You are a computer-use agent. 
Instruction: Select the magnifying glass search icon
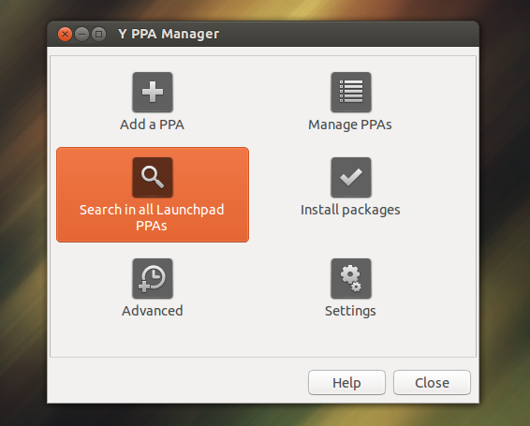[x=153, y=177]
